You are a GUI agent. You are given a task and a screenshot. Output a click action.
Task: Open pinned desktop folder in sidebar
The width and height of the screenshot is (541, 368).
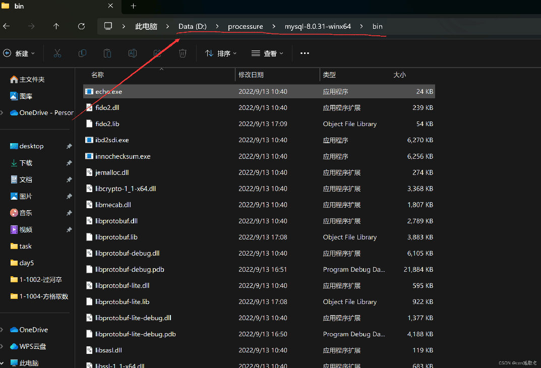coord(27,146)
